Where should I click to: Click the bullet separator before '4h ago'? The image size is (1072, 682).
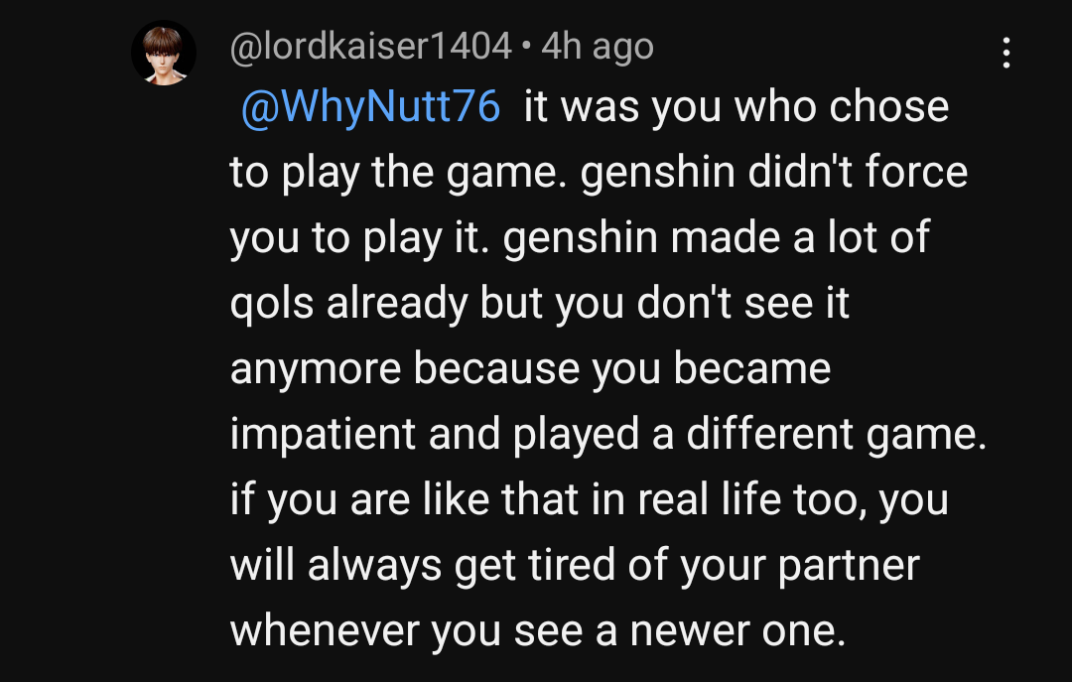(526, 47)
